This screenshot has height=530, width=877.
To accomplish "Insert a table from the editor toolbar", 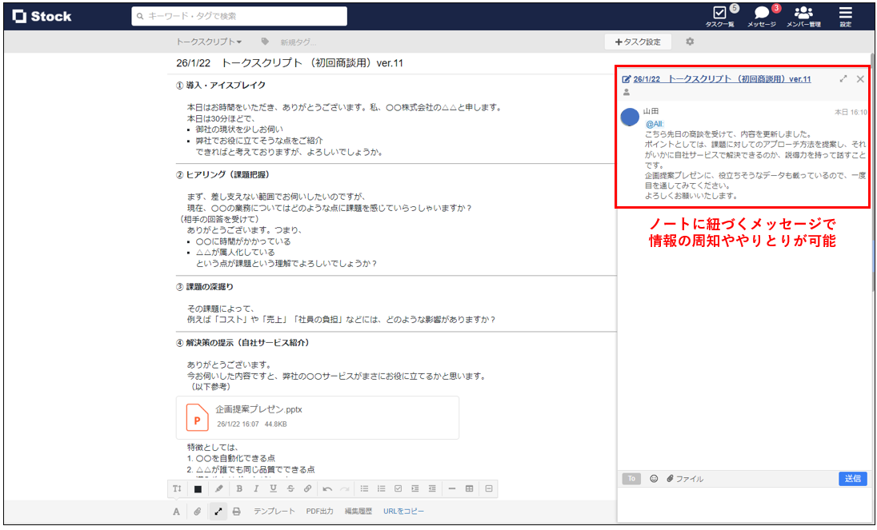I will coord(467,488).
